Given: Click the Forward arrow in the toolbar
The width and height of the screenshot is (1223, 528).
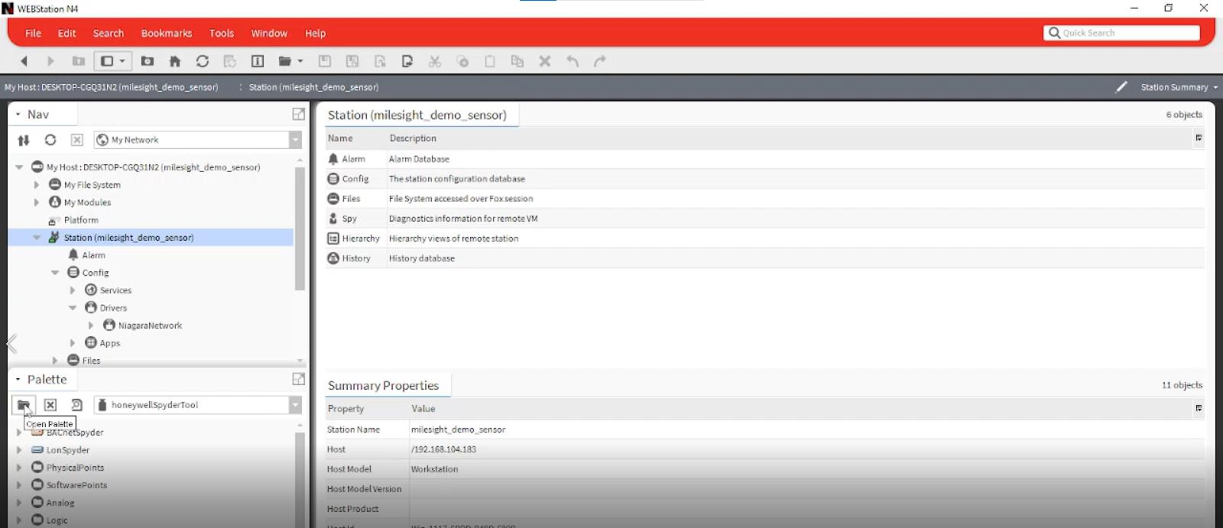Looking at the screenshot, I should [x=50, y=61].
